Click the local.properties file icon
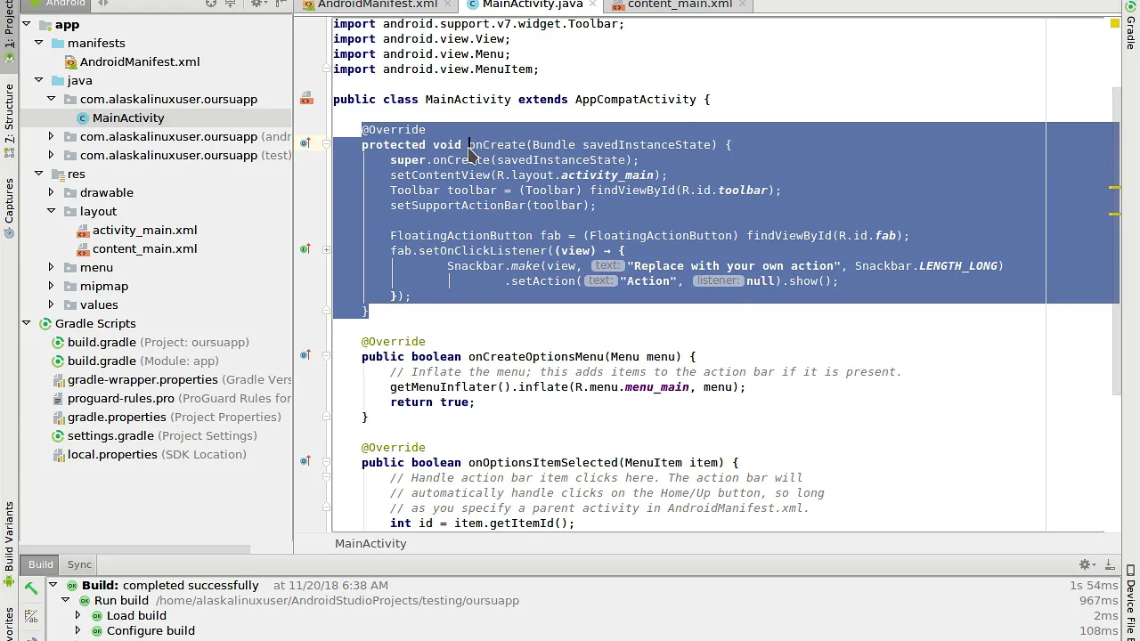The width and height of the screenshot is (1140, 641). click(58, 455)
